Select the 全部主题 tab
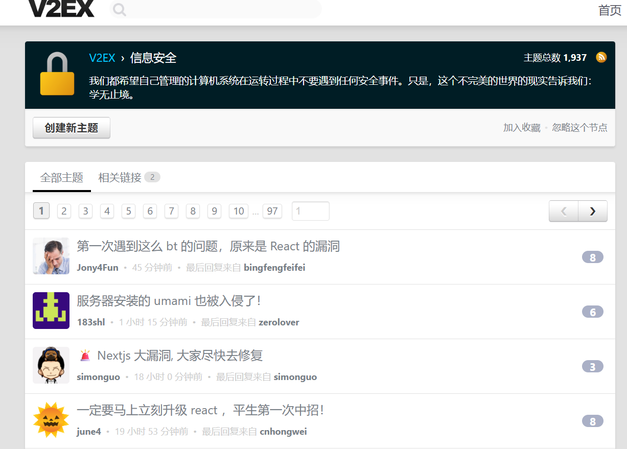Screen dimensions: 627x449 (62, 177)
